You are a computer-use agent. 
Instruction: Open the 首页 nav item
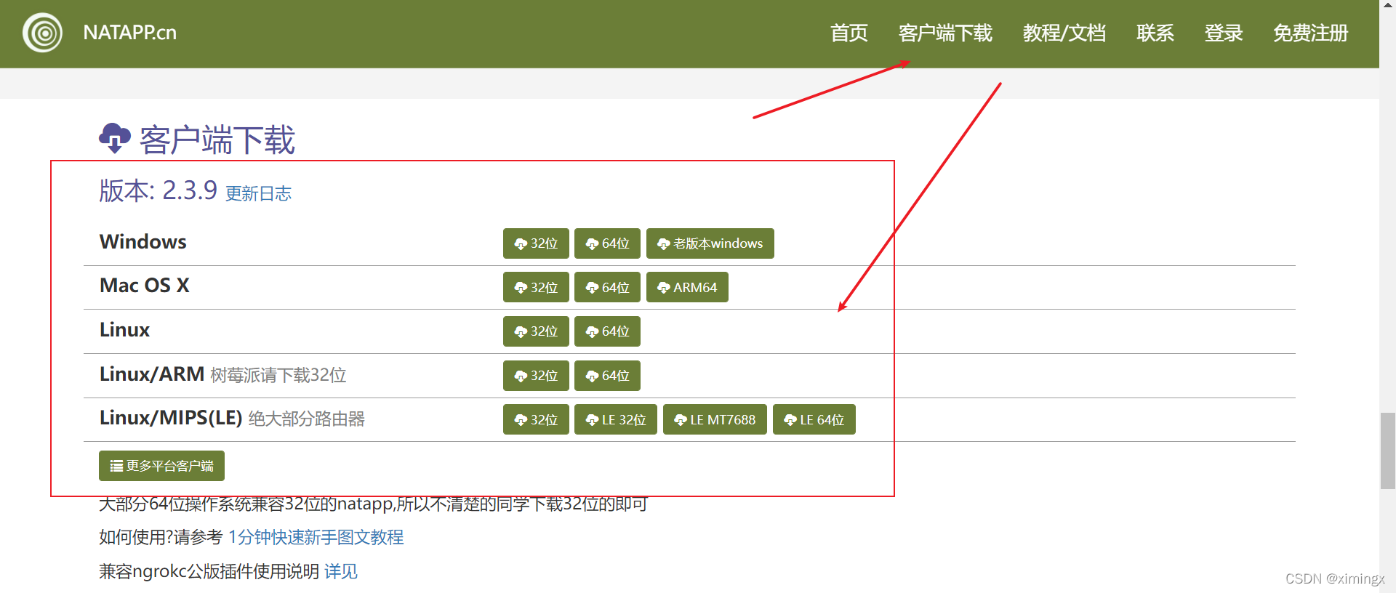pos(849,33)
